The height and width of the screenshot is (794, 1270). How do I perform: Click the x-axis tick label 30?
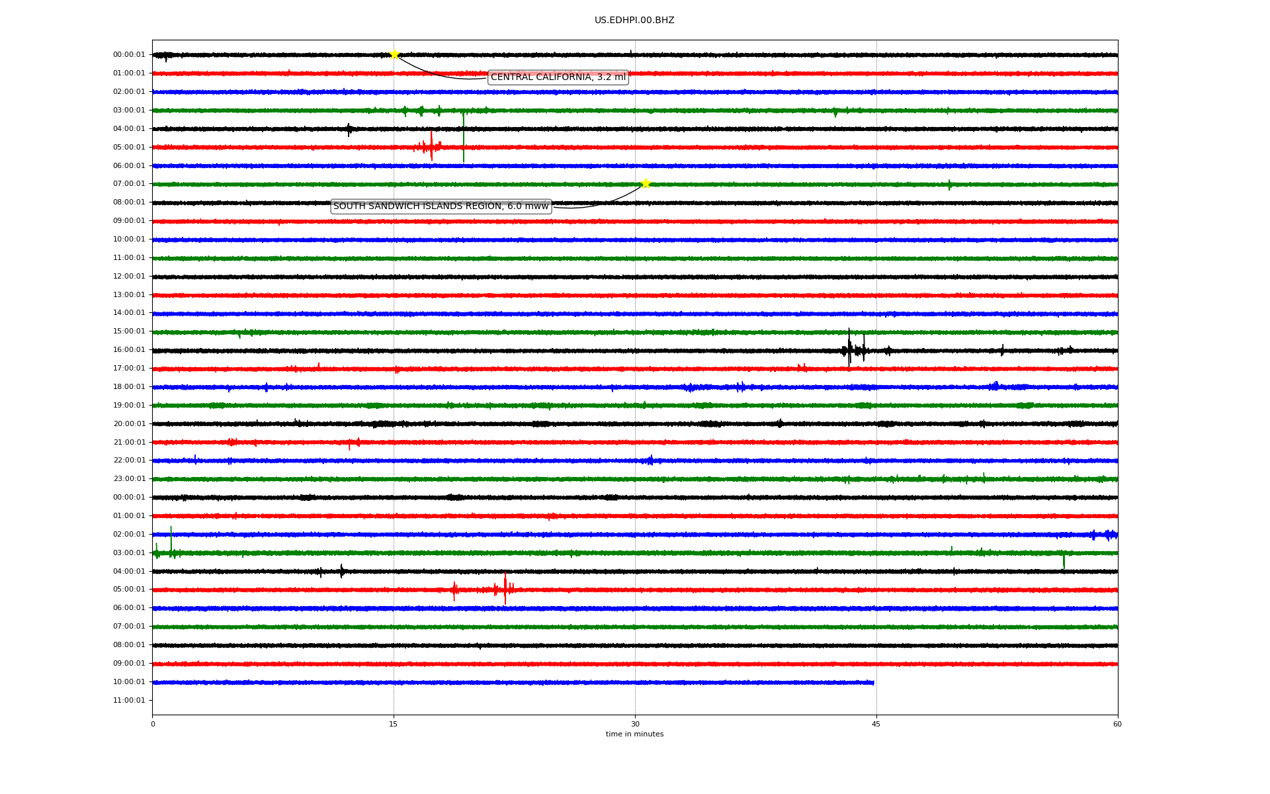point(635,724)
